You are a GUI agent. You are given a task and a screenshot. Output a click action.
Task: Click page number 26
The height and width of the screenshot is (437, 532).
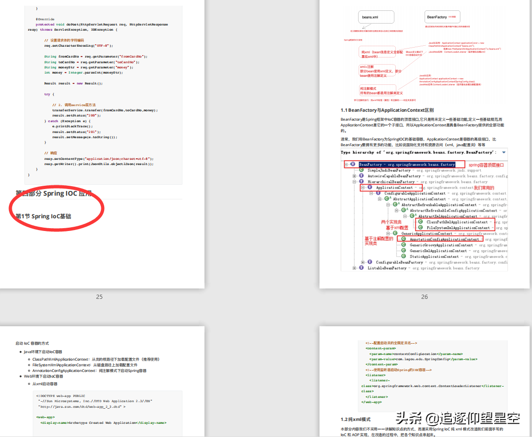(425, 297)
